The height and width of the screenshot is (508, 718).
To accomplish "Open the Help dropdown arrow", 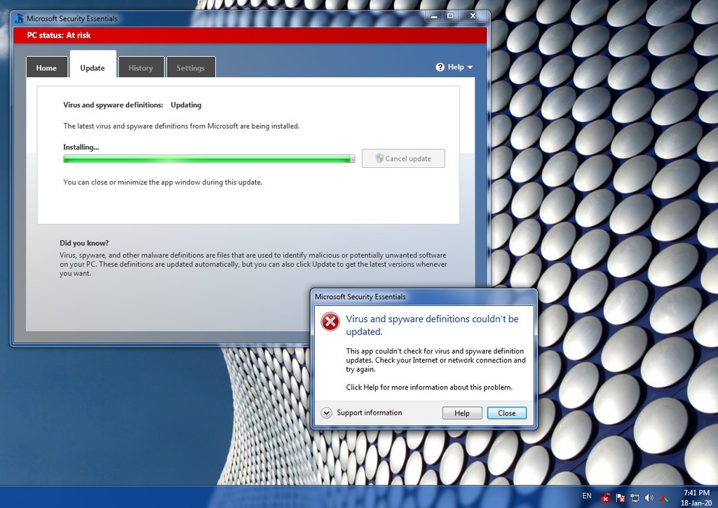I will click(470, 67).
